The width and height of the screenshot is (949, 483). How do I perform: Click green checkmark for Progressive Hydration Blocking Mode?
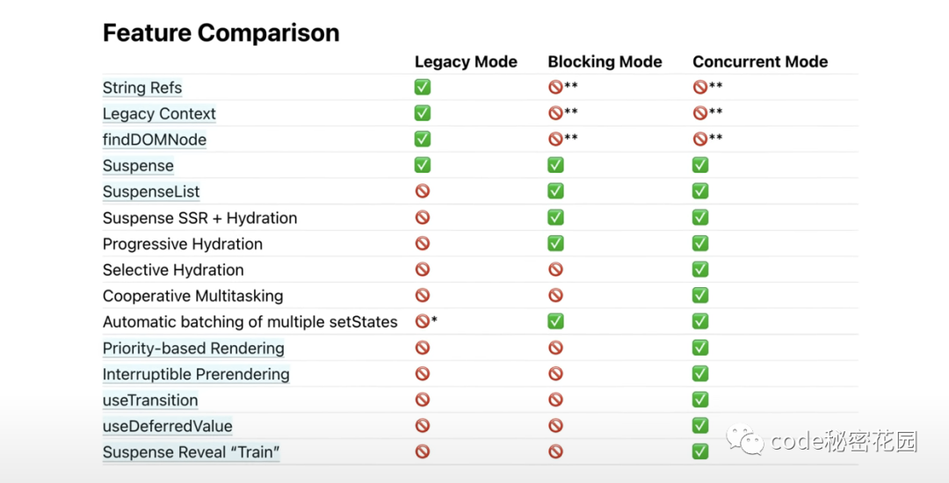point(555,243)
